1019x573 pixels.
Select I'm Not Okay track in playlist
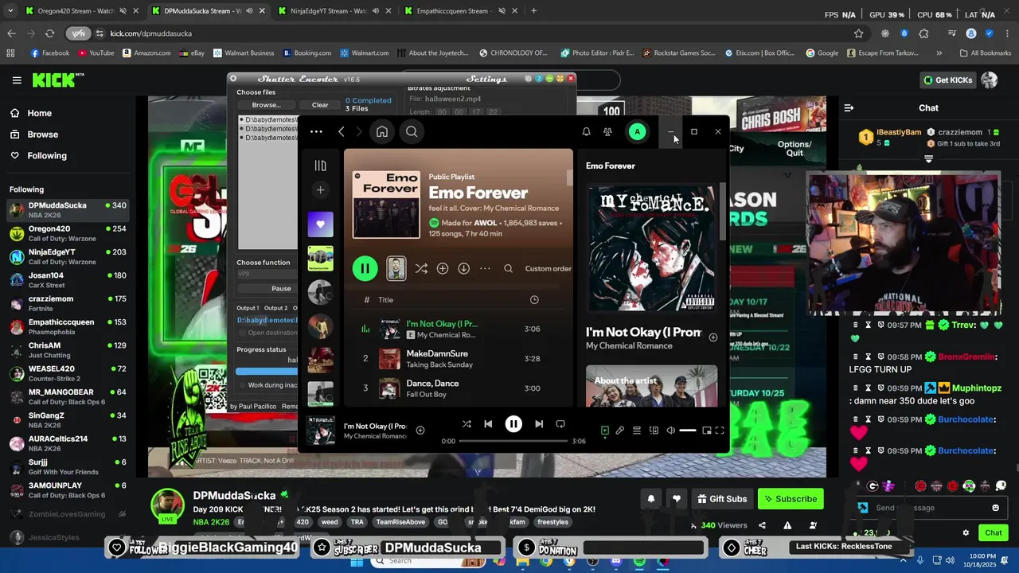(458, 329)
